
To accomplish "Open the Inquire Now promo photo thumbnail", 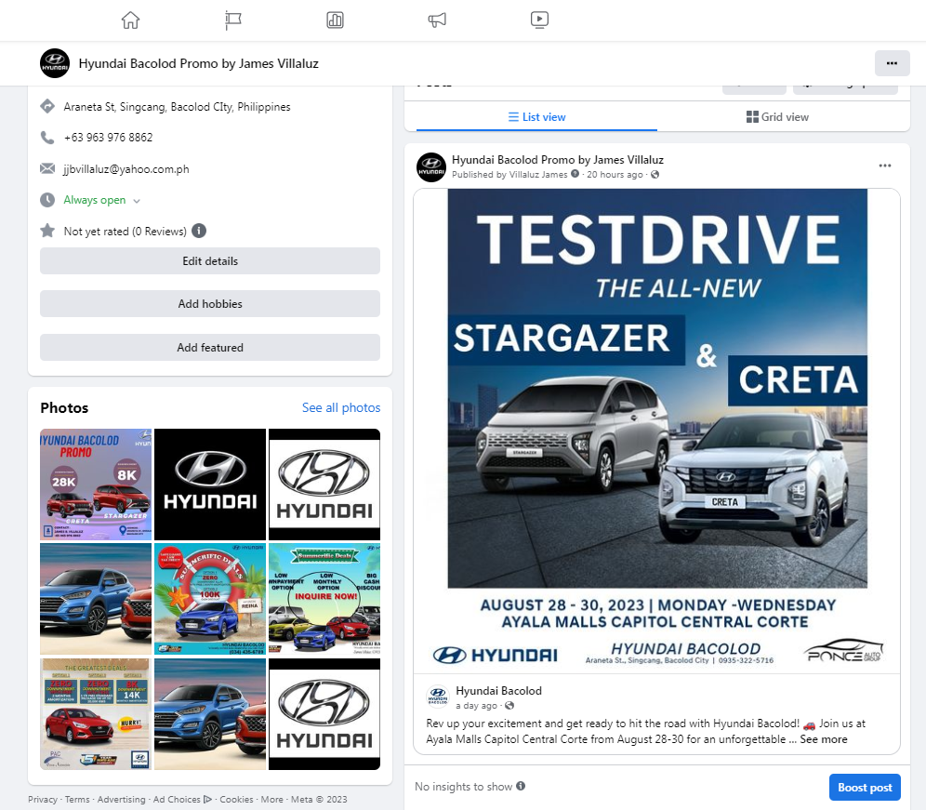I will (324, 599).
